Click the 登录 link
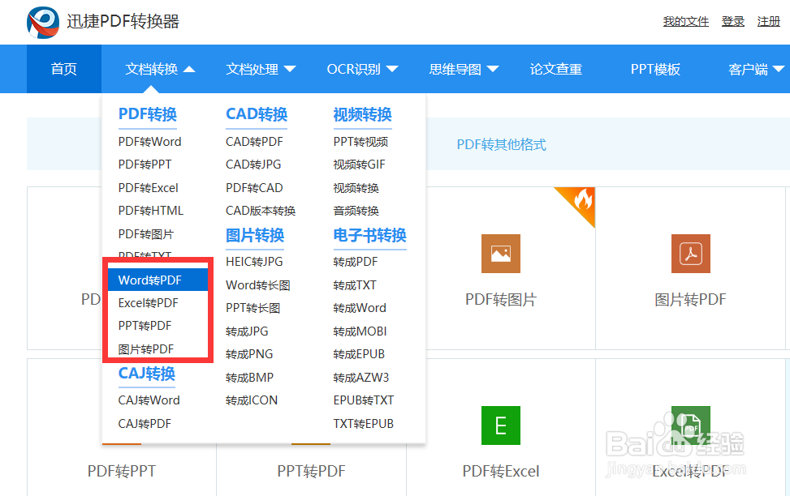Image resolution: width=790 pixels, height=496 pixels. (732, 21)
